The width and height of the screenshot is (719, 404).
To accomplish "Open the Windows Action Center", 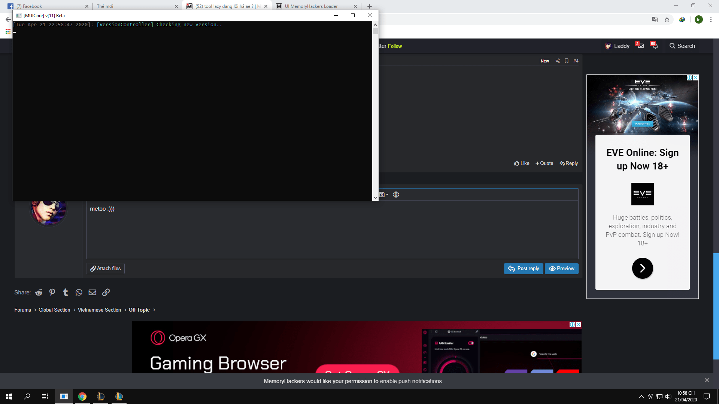I will pyautogui.click(x=707, y=397).
